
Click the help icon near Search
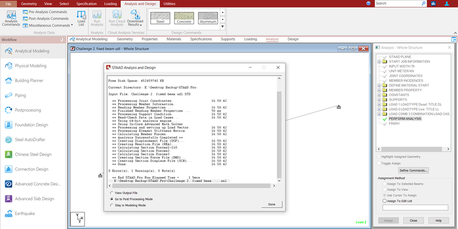click(369, 3)
